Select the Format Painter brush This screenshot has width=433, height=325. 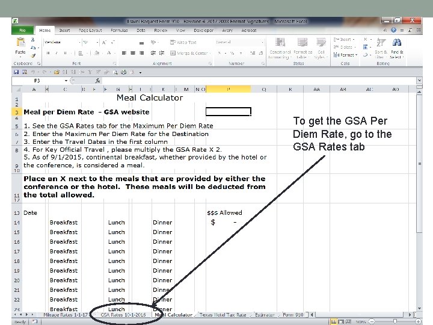[33, 55]
